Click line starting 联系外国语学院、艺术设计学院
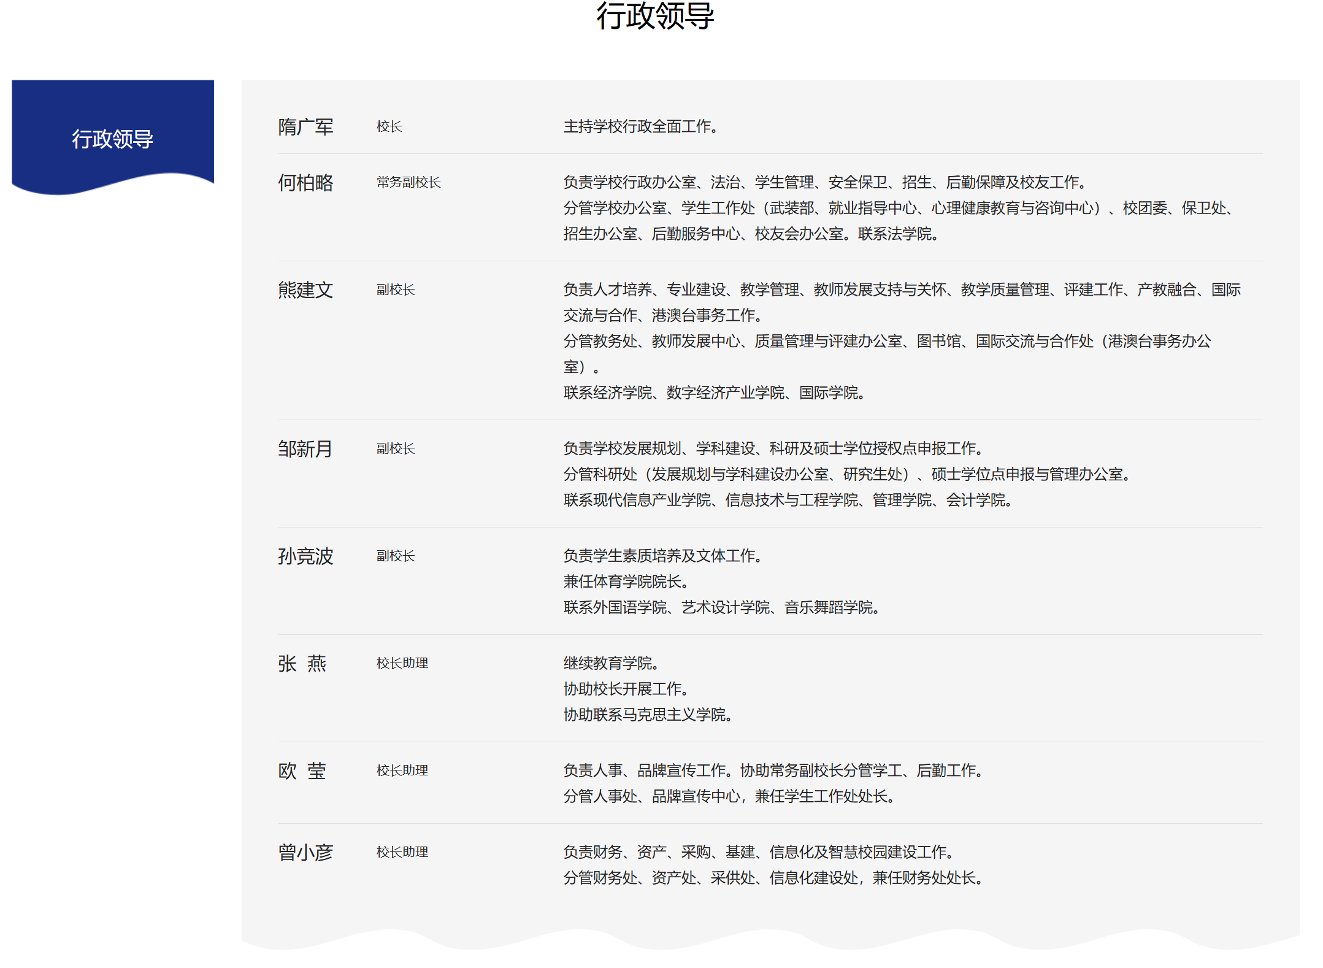The image size is (1323, 968). pyautogui.click(x=723, y=607)
